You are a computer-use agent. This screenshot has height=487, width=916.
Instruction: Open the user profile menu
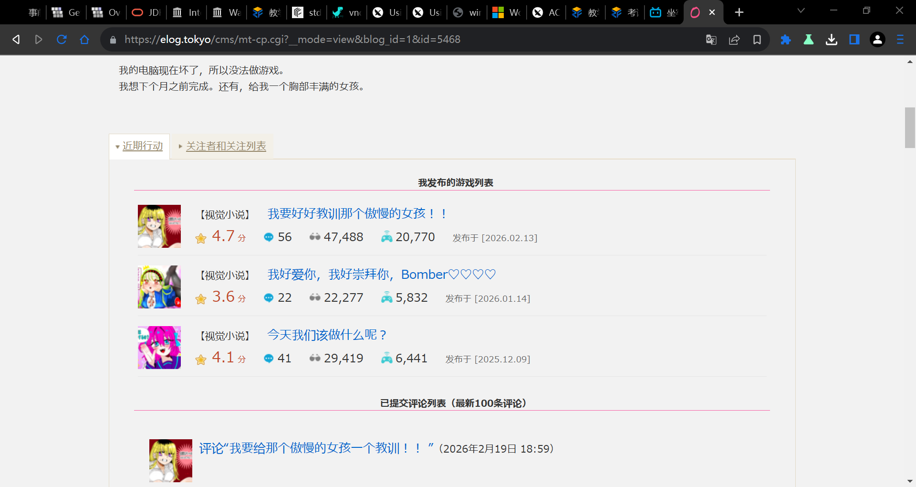click(877, 40)
